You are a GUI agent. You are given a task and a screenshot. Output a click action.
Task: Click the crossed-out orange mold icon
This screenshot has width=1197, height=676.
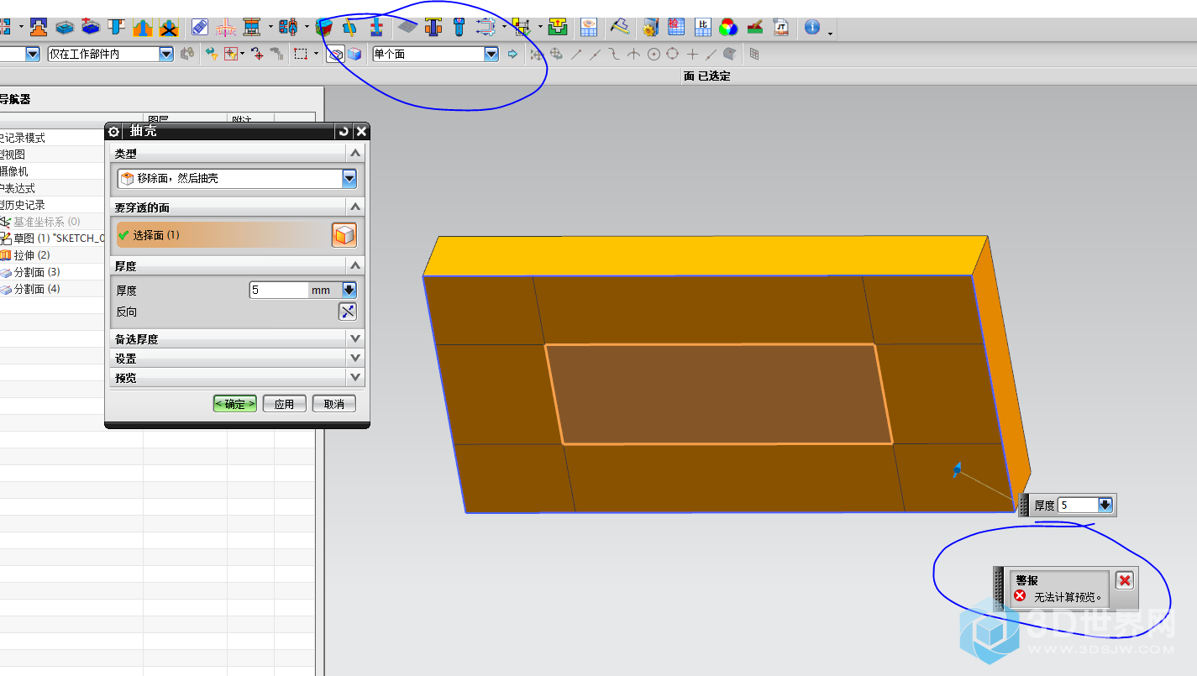(170, 27)
